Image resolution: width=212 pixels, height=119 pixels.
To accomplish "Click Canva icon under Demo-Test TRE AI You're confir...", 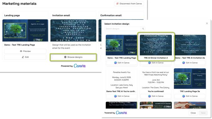I will pos(115,96).
